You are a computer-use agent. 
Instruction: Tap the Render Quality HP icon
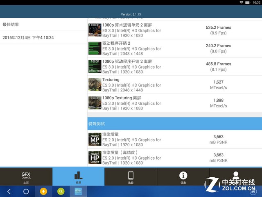(95, 158)
